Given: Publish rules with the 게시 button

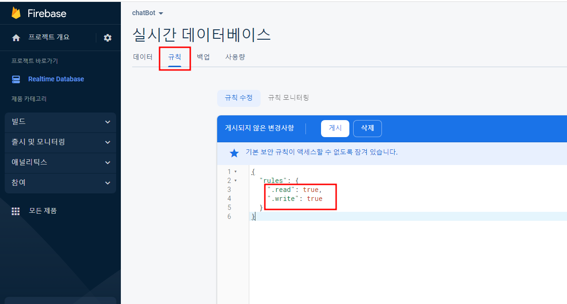Looking at the screenshot, I should [x=335, y=128].
